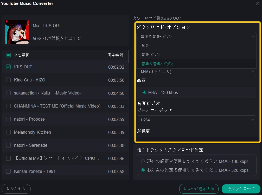Open the 音楽＆音楽・ビデオ download option dropdown
The width and height of the screenshot is (262, 195).
pyautogui.click(x=196, y=37)
